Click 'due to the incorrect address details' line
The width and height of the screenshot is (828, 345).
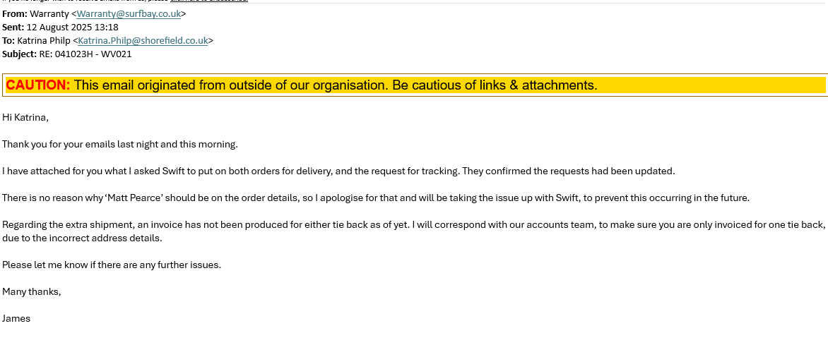click(x=82, y=238)
